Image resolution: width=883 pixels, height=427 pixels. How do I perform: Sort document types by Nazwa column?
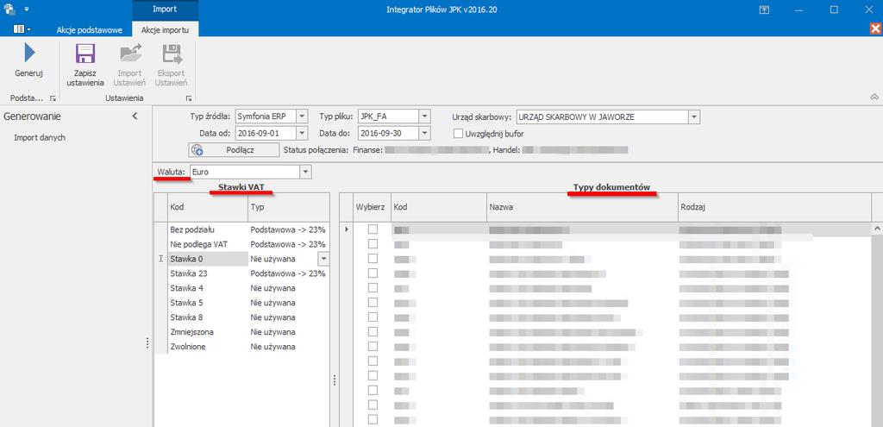[582, 207]
